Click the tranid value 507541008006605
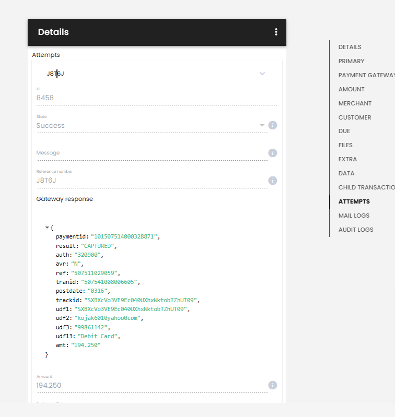 109,282
